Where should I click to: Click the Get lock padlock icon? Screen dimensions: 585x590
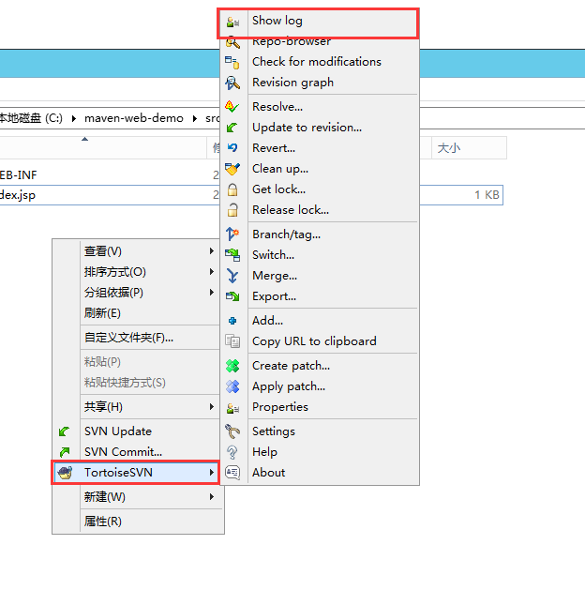pyautogui.click(x=232, y=189)
